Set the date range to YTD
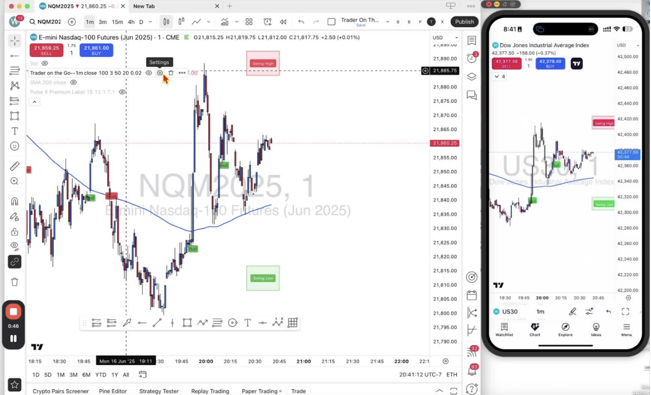Image resolution: width=651 pixels, height=395 pixels. point(100,374)
